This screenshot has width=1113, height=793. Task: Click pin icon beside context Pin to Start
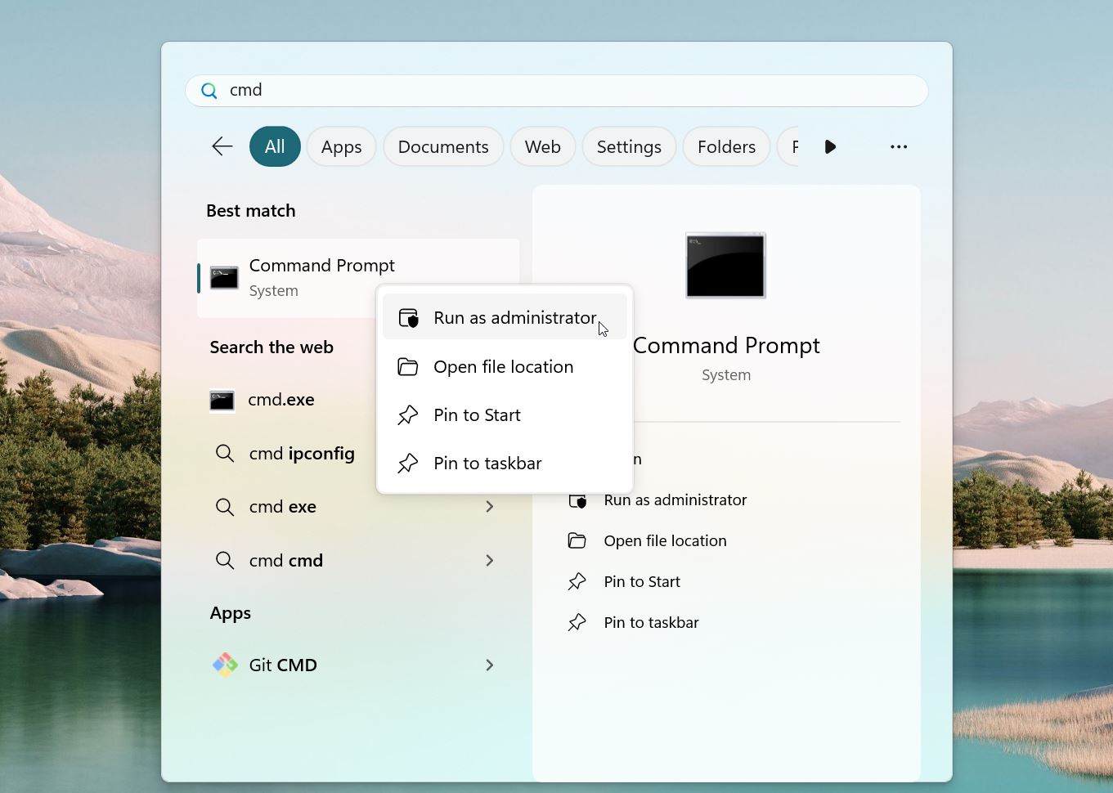point(408,414)
